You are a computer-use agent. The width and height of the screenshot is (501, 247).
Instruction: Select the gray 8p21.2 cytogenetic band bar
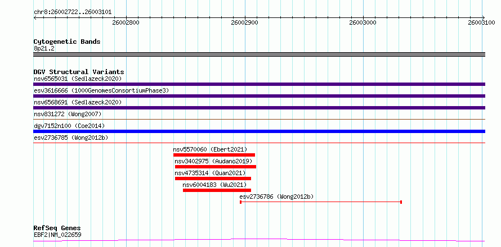point(259,54)
